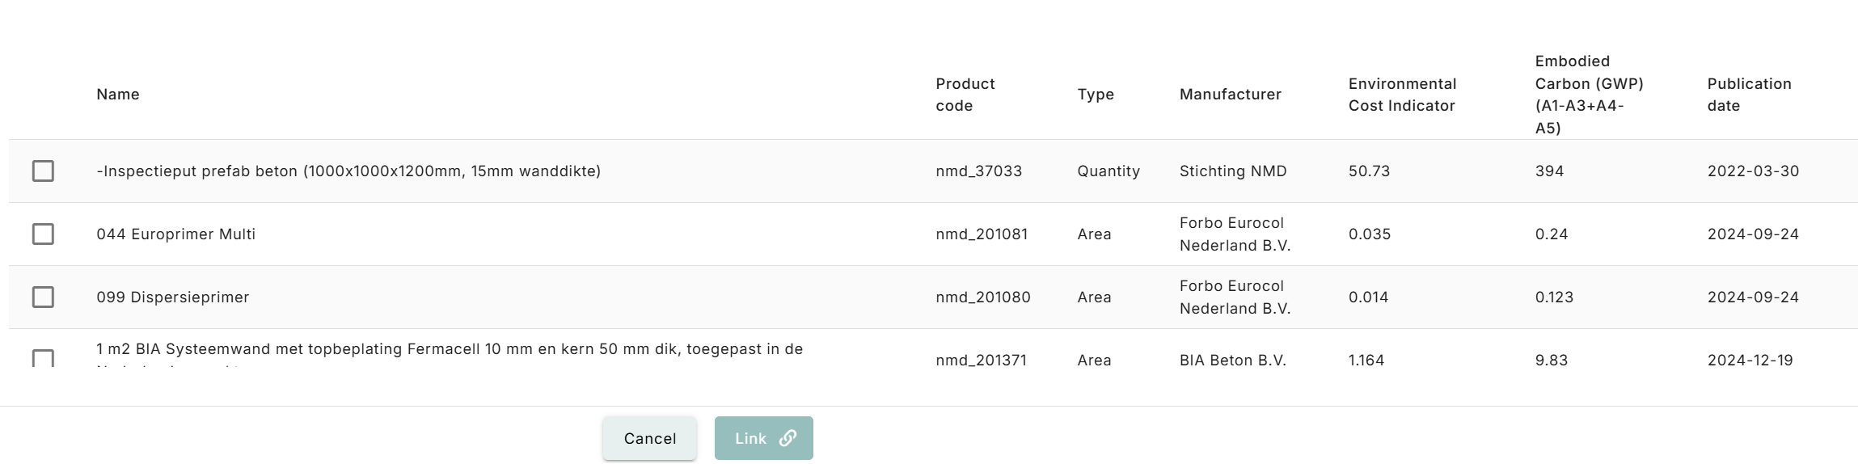This screenshot has width=1858, height=464.
Task: Select the 099 Dispersieprimer product name
Action: 172,297
